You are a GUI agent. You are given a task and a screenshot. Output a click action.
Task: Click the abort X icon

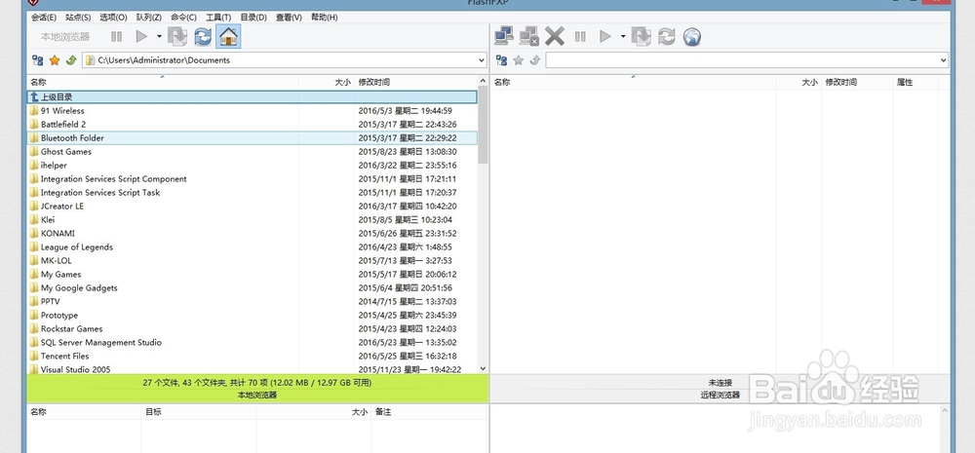pyautogui.click(x=555, y=37)
